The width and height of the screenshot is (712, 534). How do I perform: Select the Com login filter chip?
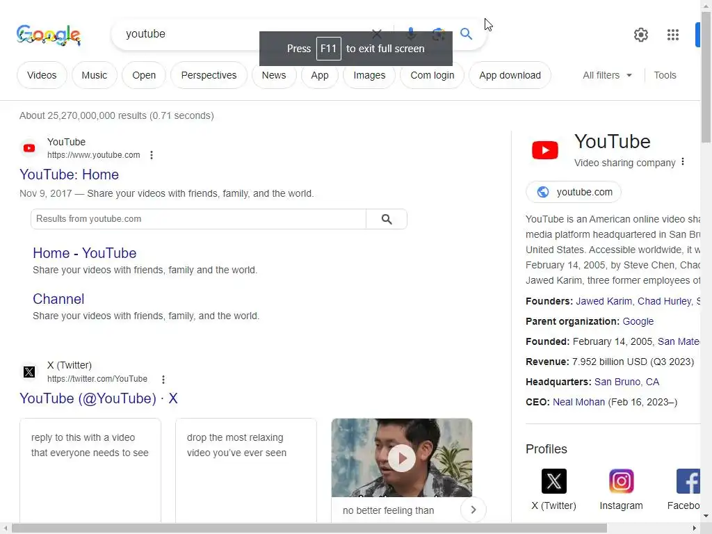(432, 75)
